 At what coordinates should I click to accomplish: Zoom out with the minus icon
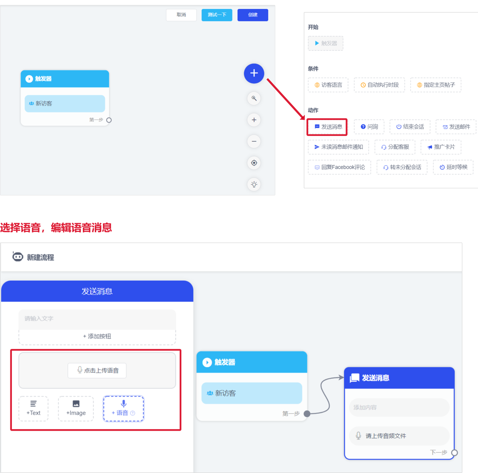(254, 141)
